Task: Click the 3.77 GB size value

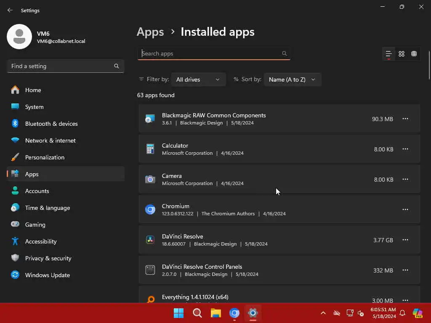Action: (x=383, y=240)
